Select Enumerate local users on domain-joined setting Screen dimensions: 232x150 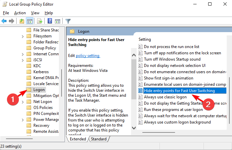point(185,84)
